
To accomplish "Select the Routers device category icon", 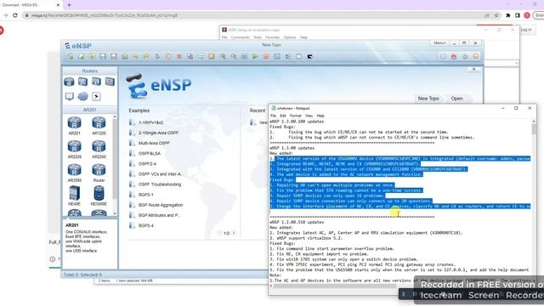I will (x=69, y=82).
